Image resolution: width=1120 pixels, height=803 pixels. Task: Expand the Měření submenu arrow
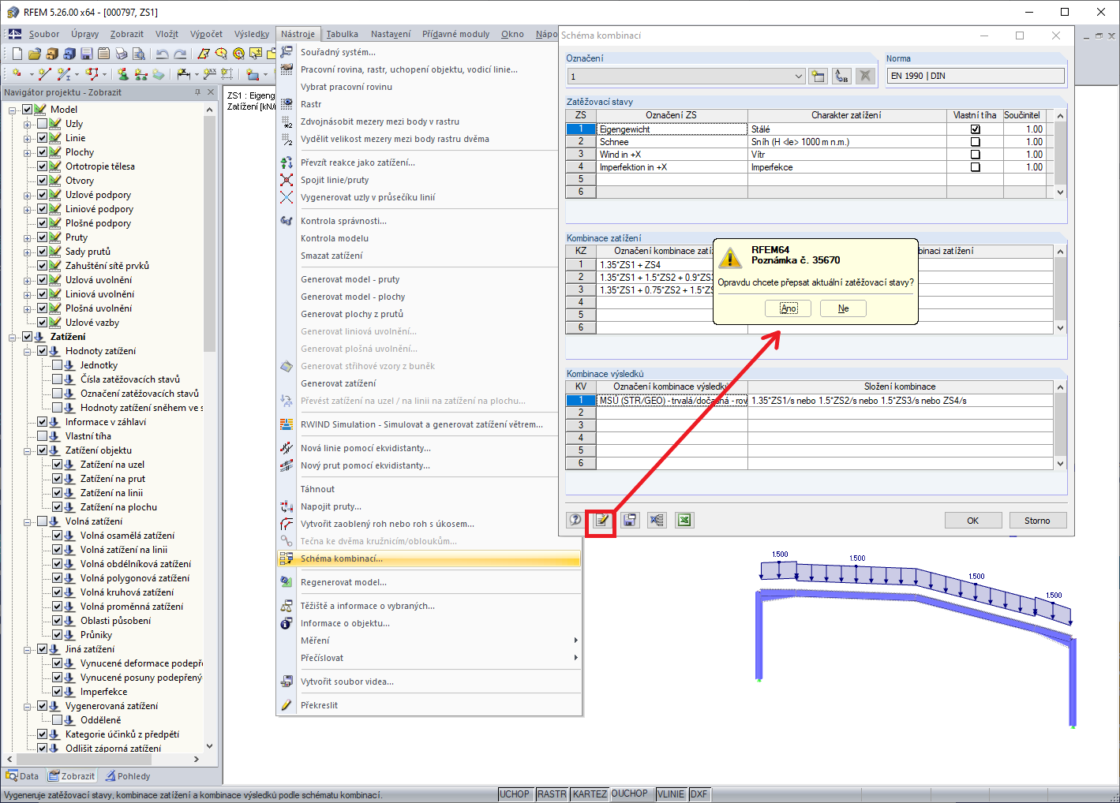[575, 641]
